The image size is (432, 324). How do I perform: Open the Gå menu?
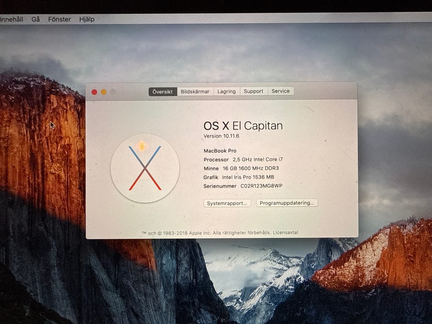[x=36, y=19]
